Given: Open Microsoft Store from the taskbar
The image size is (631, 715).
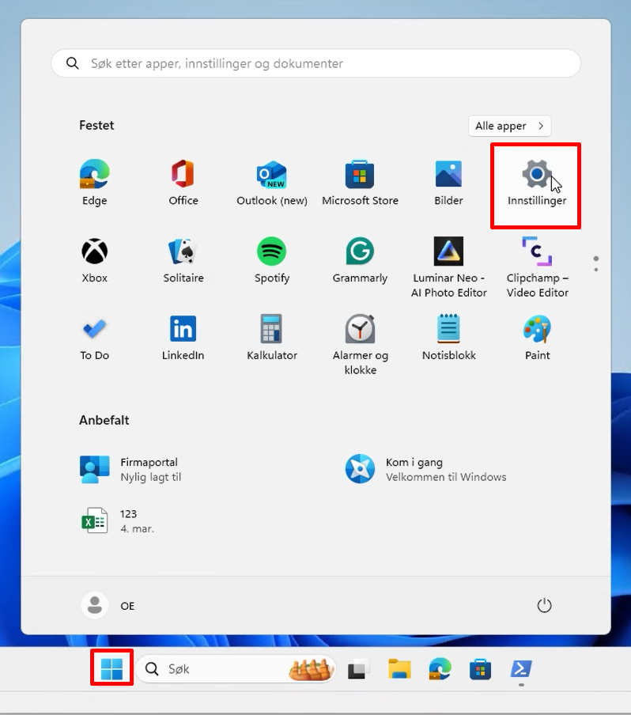Looking at the screenshot, I should 480,669.
